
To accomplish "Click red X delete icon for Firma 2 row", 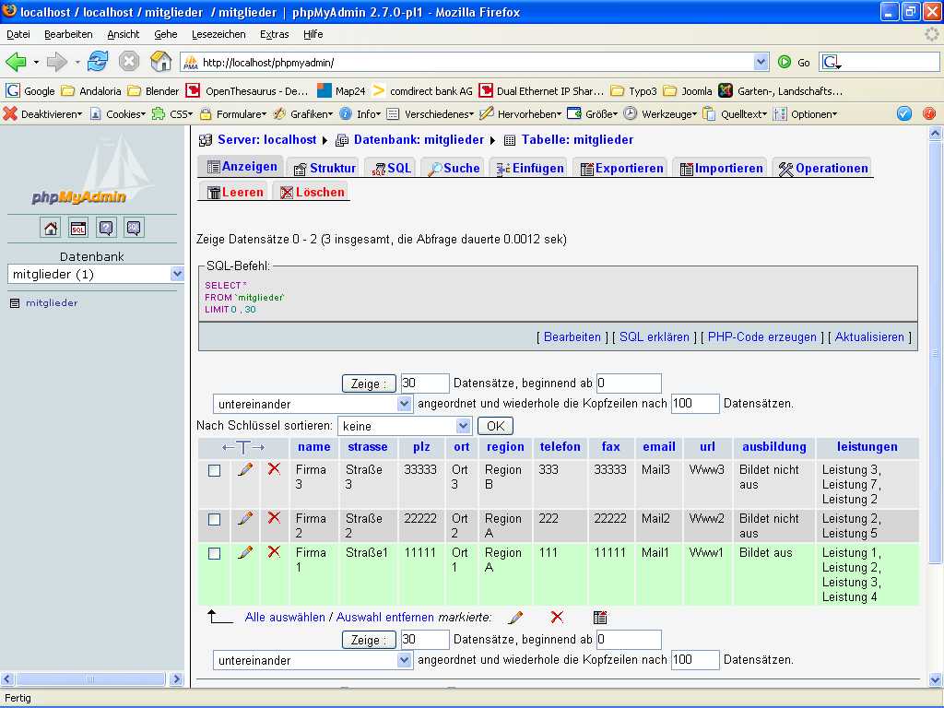I will (274, 518).
